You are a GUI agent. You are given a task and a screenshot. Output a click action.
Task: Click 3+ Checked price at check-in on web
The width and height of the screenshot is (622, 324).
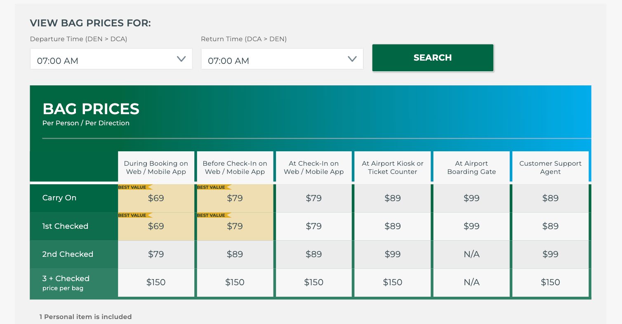(313, 282)
